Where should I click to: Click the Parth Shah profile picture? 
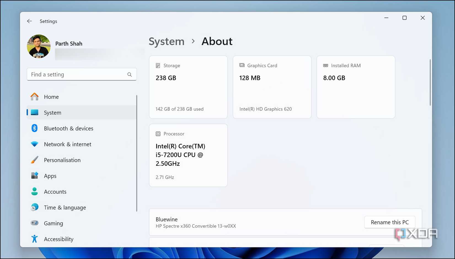pos(39,46)
